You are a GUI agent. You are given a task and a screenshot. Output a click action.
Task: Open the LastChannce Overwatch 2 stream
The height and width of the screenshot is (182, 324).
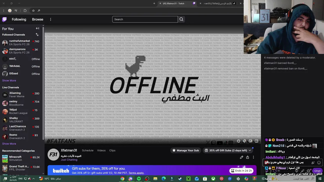(21, 128)
